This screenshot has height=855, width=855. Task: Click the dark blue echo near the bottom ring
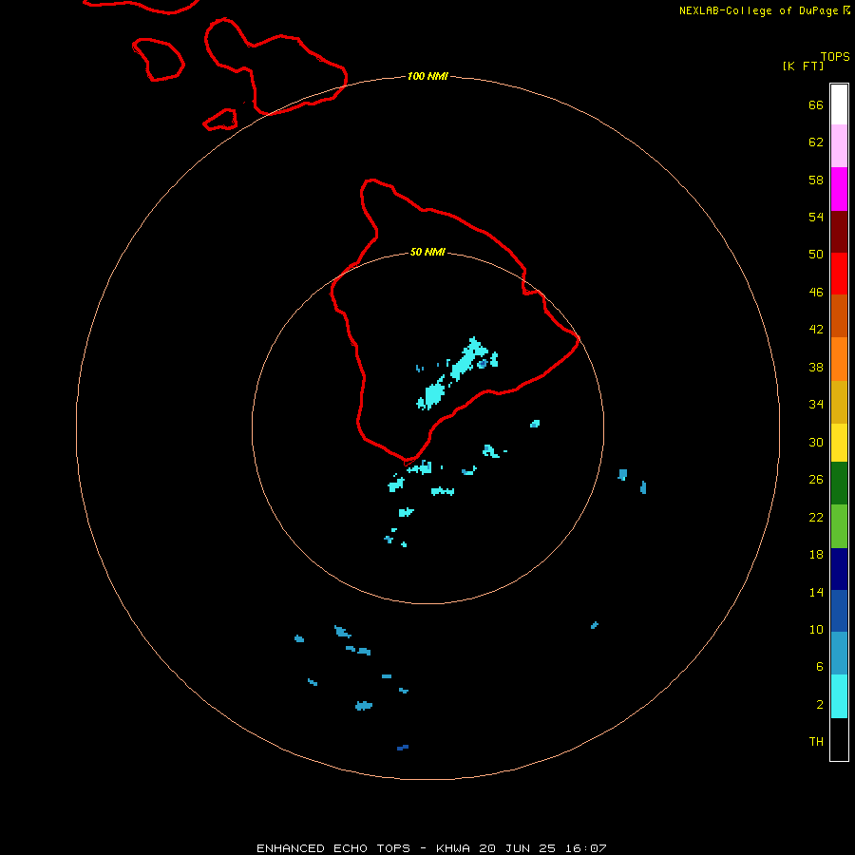point(403,747)
